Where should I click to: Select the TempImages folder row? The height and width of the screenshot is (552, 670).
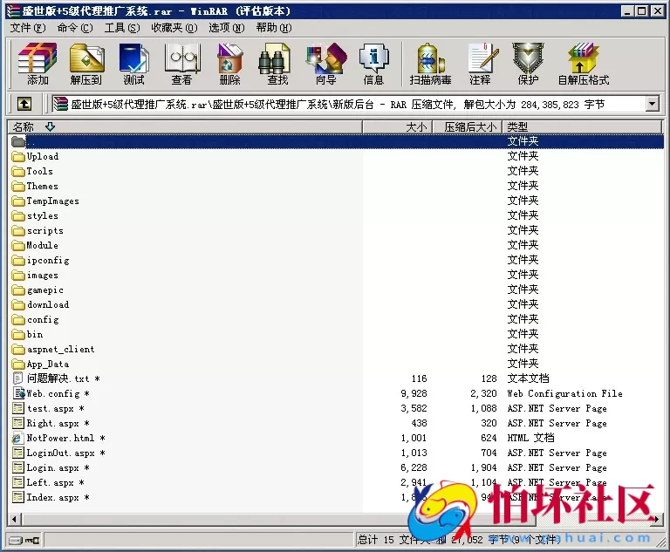pos(336,201)
